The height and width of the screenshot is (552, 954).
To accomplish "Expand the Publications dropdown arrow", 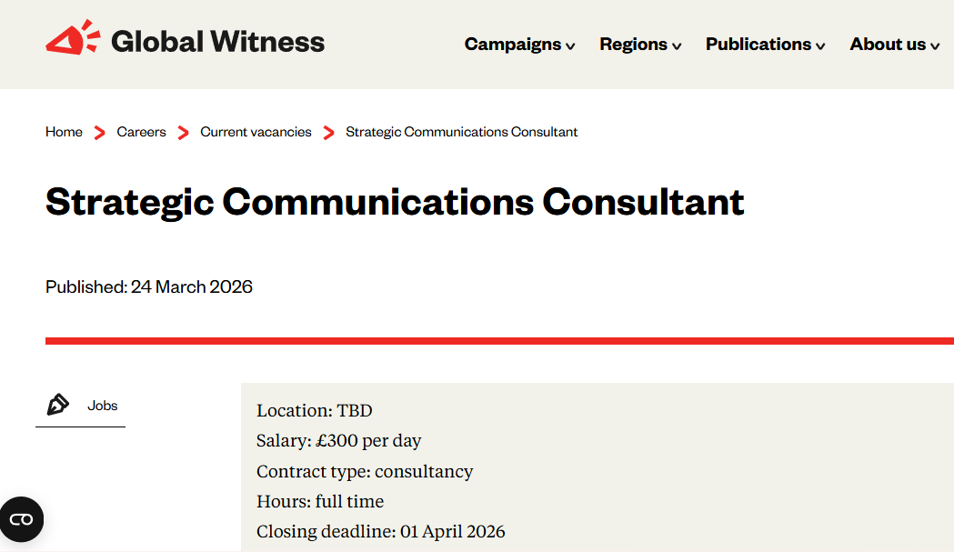I will click(820, 46).
